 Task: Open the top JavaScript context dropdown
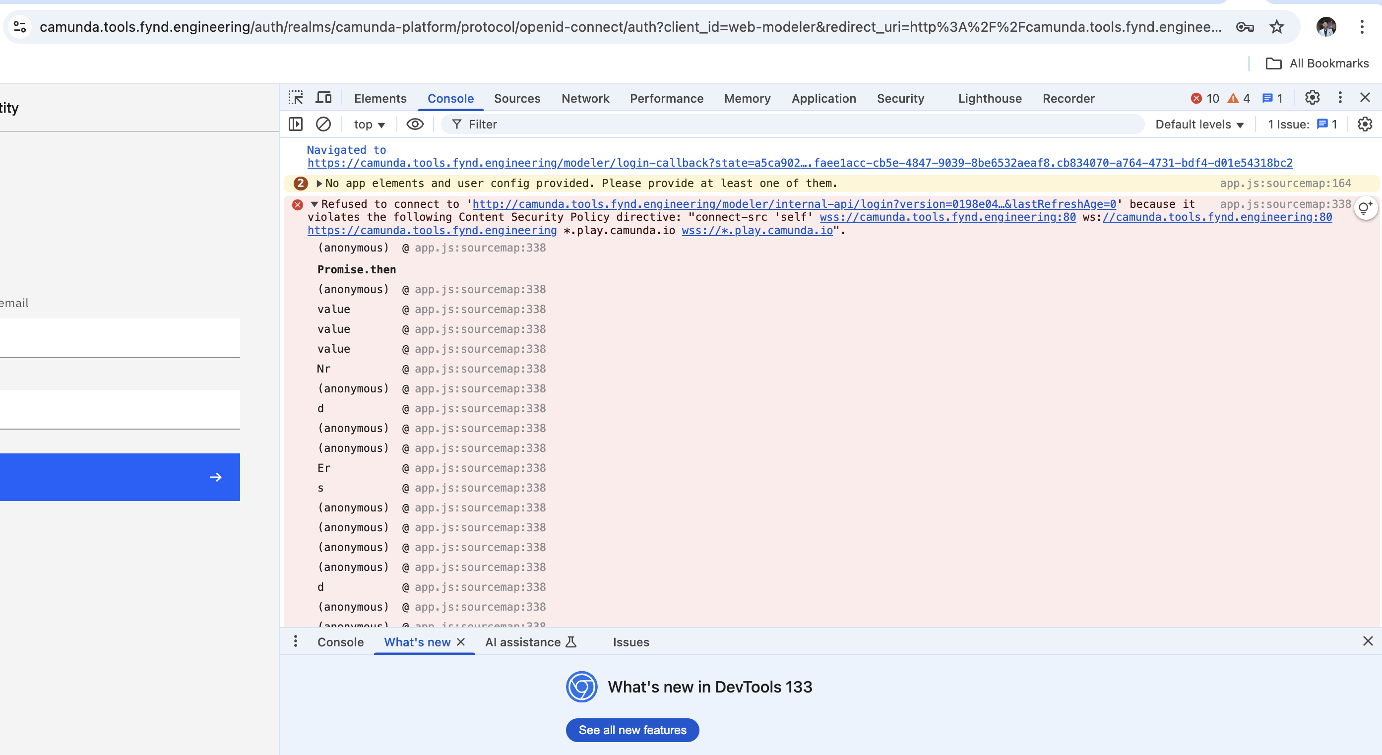click(x=369, y=125)
